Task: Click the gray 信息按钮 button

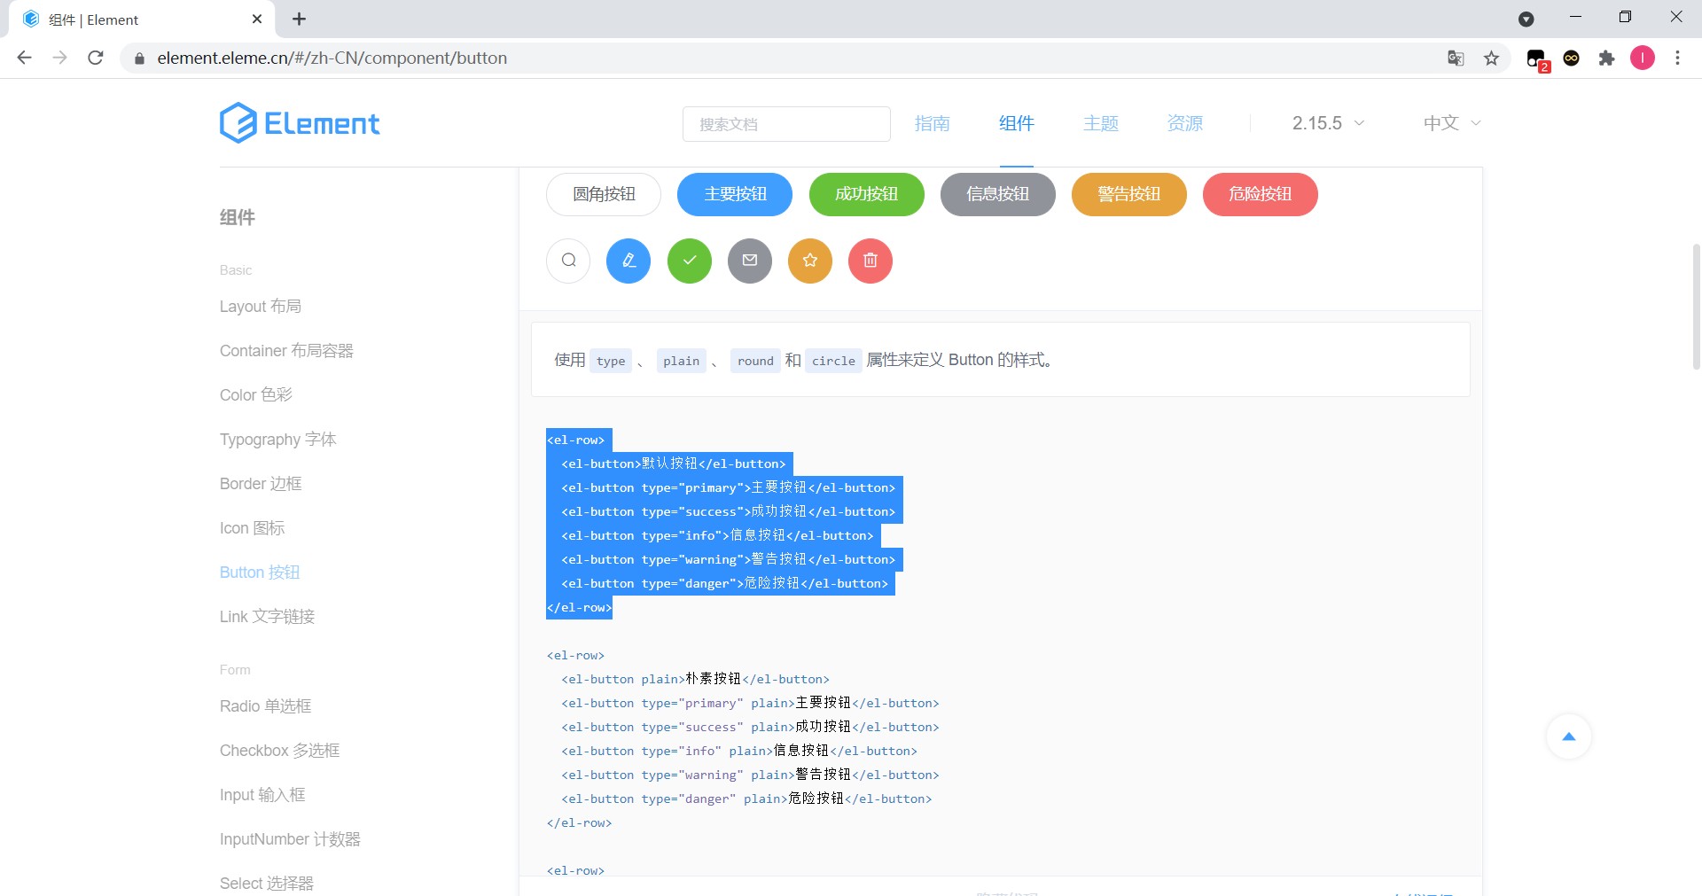Action: pyautogui.click(x=998, y=194)
